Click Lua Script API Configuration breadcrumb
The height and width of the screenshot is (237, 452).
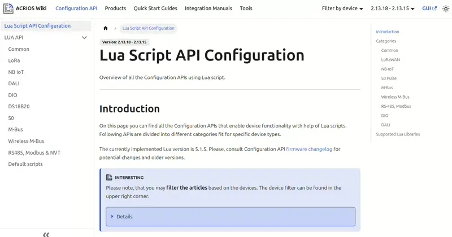coord(148,28)
